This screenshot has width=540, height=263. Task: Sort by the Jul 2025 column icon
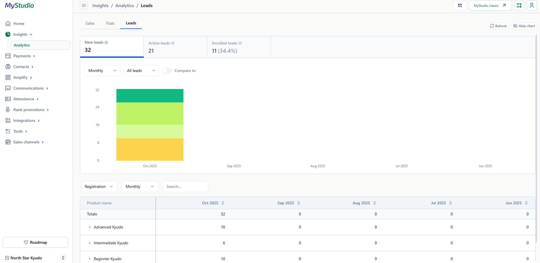pos(450,203)
